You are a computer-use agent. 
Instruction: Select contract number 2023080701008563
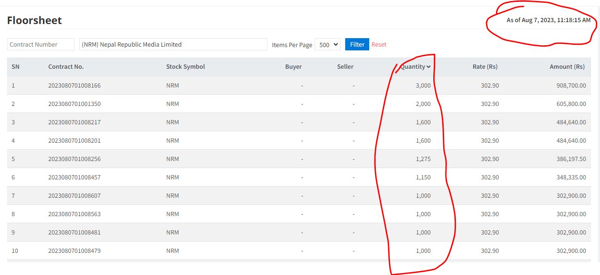tap(74, 214)
